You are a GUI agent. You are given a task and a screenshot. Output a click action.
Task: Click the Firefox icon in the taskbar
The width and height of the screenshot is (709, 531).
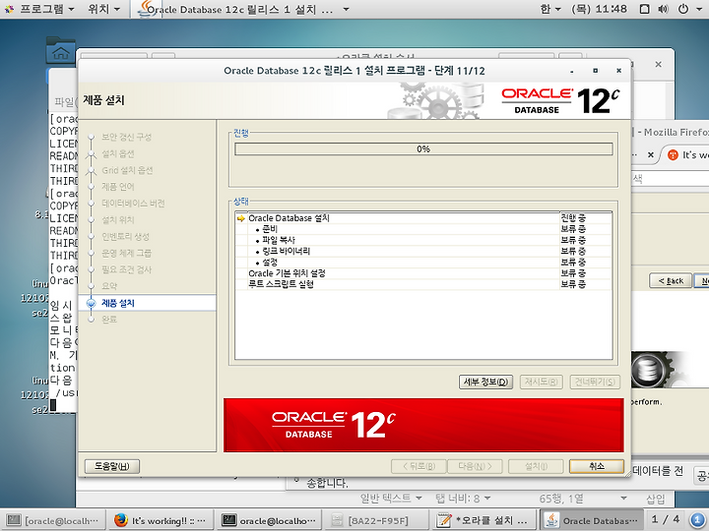pos(121,520)
